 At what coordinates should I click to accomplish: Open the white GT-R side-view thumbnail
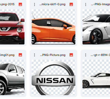[96, 77]
